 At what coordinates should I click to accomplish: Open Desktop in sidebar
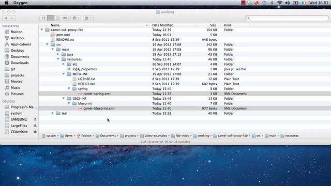tap(17, 51)
